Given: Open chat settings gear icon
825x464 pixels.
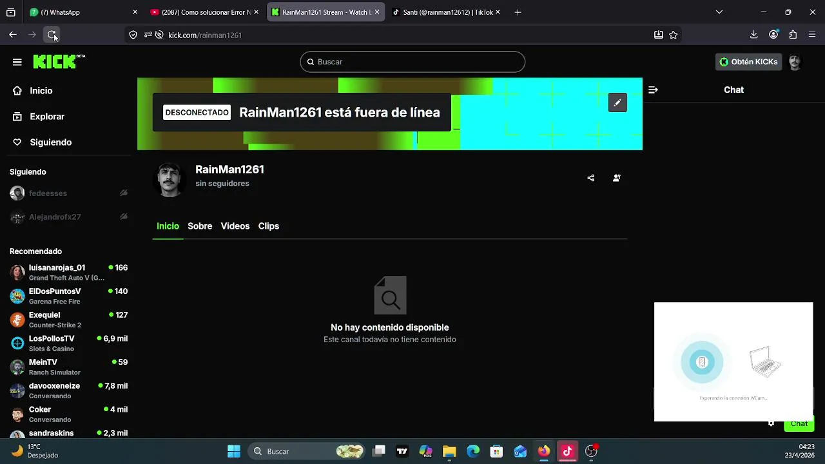Looking at the screenshot, I should [771, 423].
